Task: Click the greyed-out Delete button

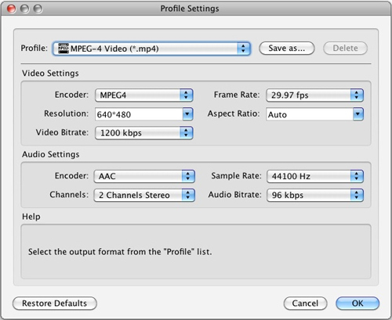Action: (x=345, y=49)
